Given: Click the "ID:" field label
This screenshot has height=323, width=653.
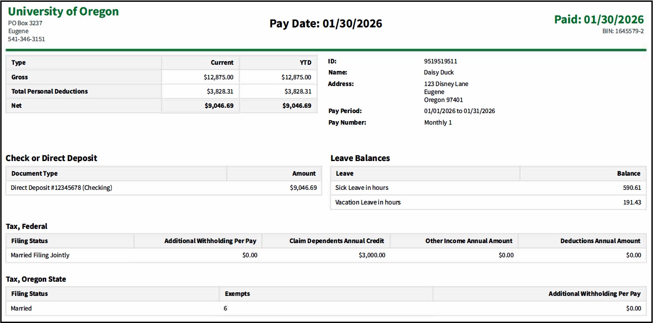Looking at the screenshot, I should [x=332, y=61].
